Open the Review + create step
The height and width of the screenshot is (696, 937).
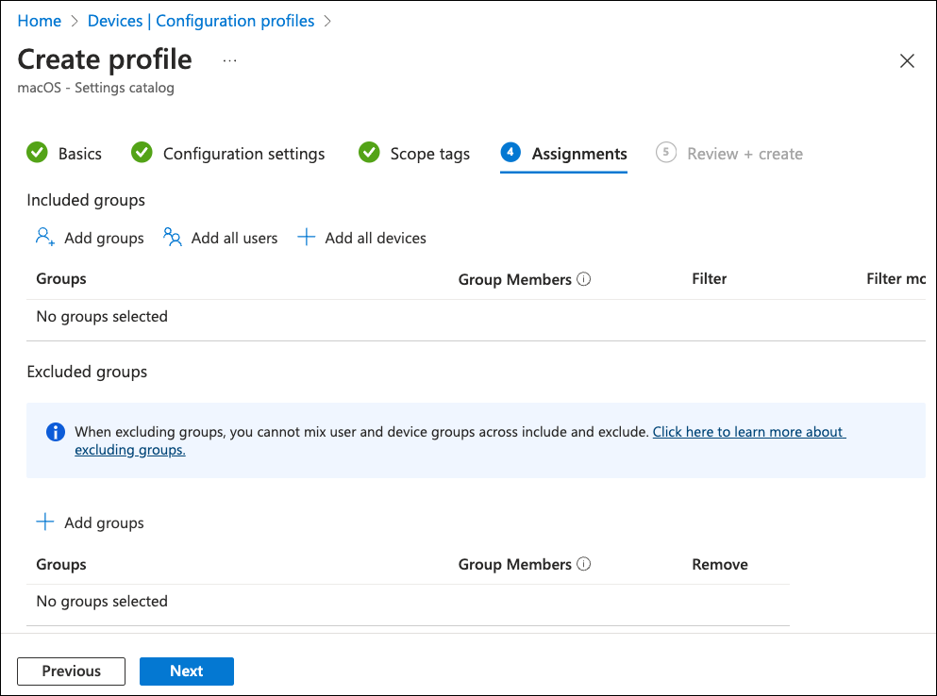(x=744, y=154)
